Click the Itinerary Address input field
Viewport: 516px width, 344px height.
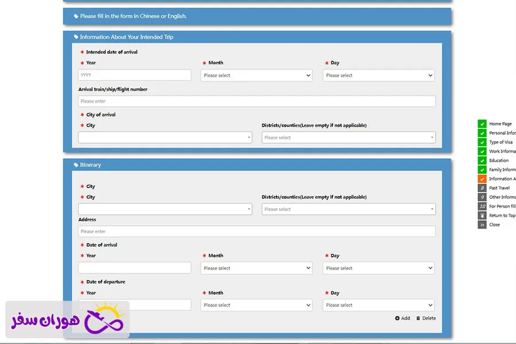pyautogui.click(x=257, y=232)
